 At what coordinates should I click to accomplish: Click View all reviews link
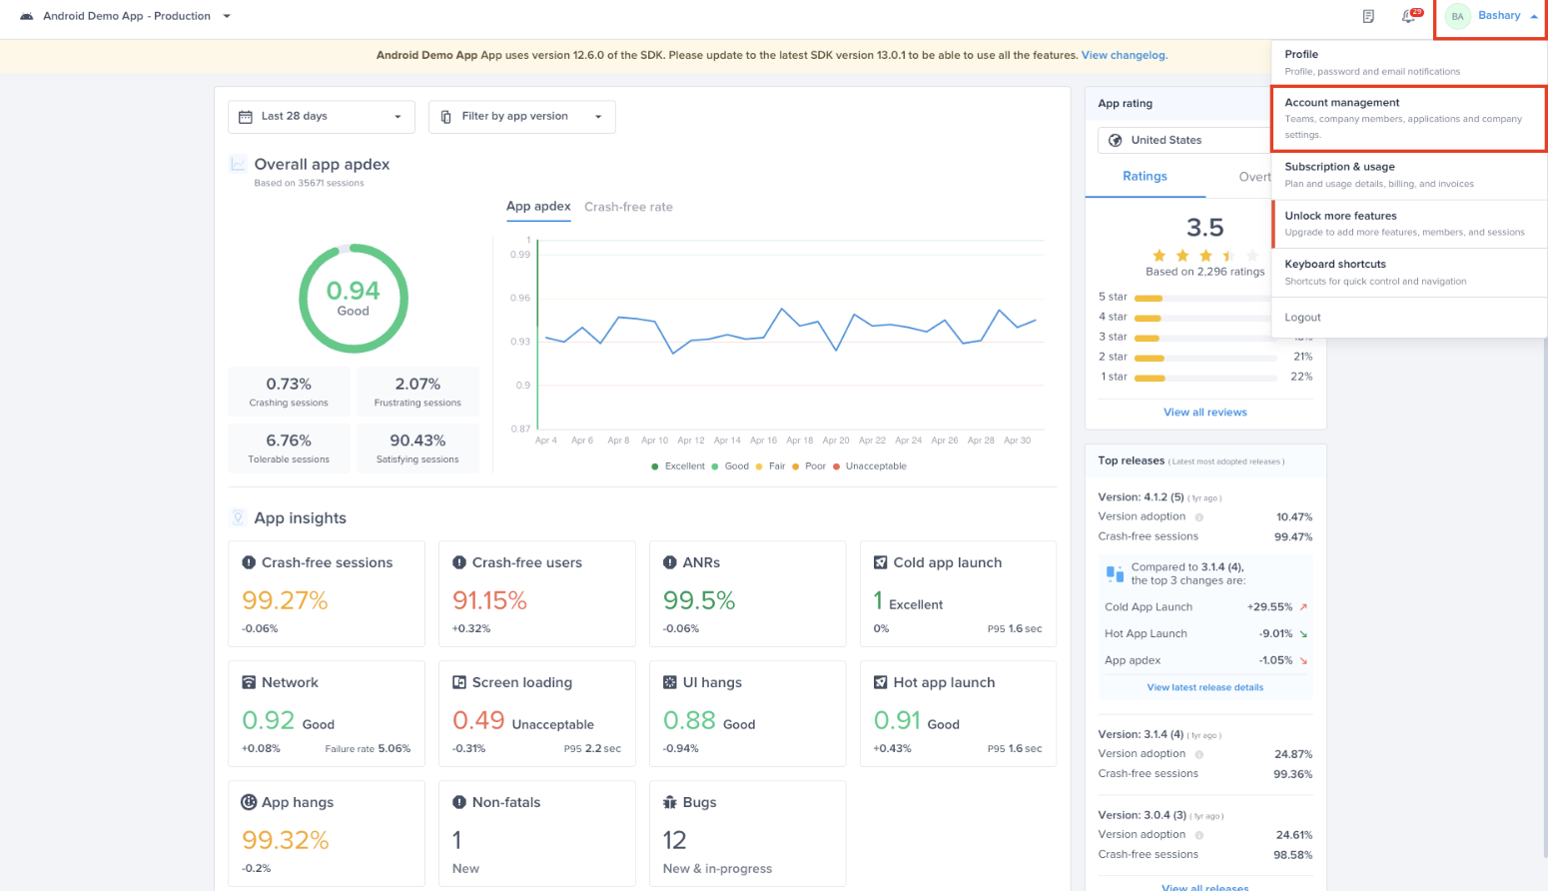(1204, 413)
